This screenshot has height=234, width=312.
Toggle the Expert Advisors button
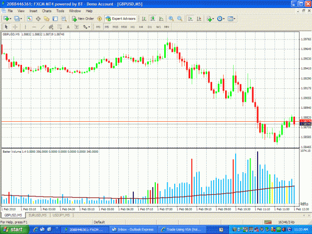121,18
